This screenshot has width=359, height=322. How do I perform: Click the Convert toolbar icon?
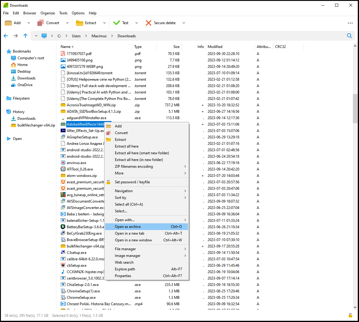point(40,23)
